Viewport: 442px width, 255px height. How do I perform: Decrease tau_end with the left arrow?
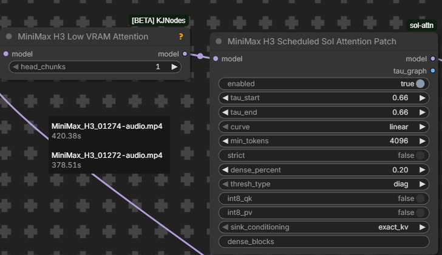225,112
